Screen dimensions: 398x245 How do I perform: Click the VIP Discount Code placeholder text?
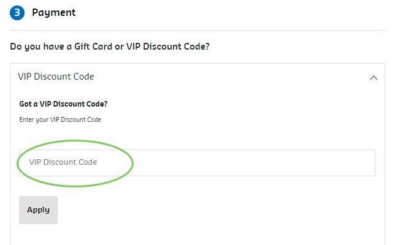[x=63, y=162]
